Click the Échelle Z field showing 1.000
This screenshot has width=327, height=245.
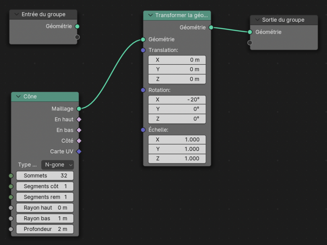tap(177, 159)
